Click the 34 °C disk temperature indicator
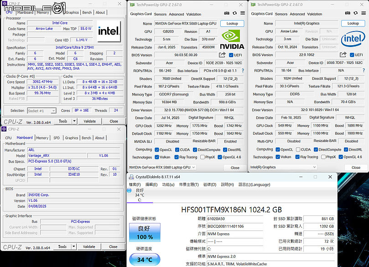 [x=145, y=259]
